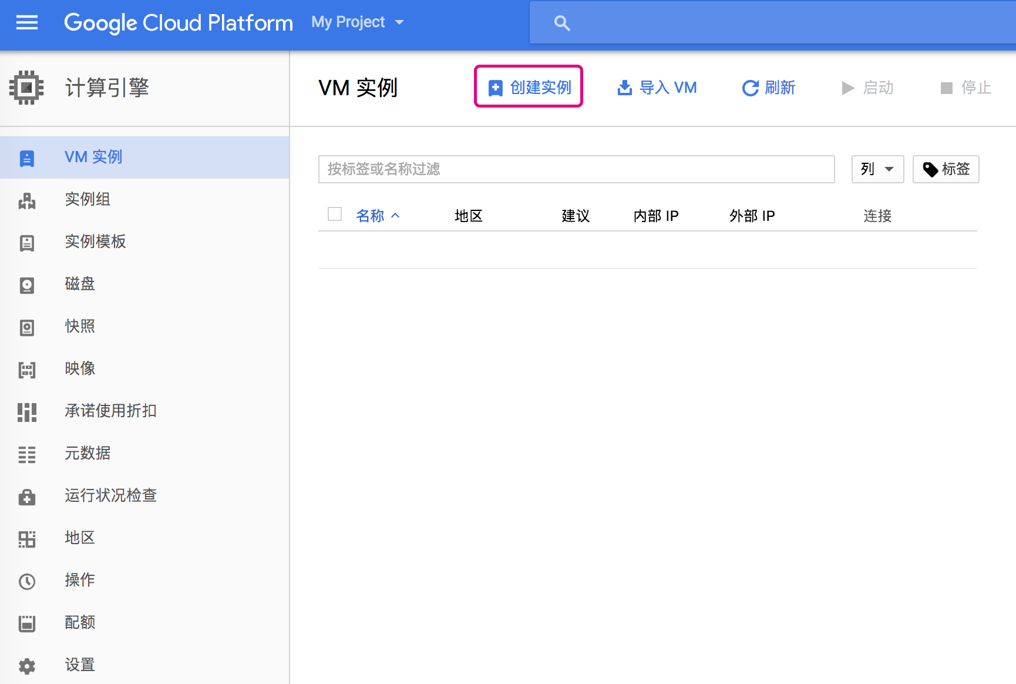
Task: Select 实例组 in sidebar
Action: coord(144,200)
